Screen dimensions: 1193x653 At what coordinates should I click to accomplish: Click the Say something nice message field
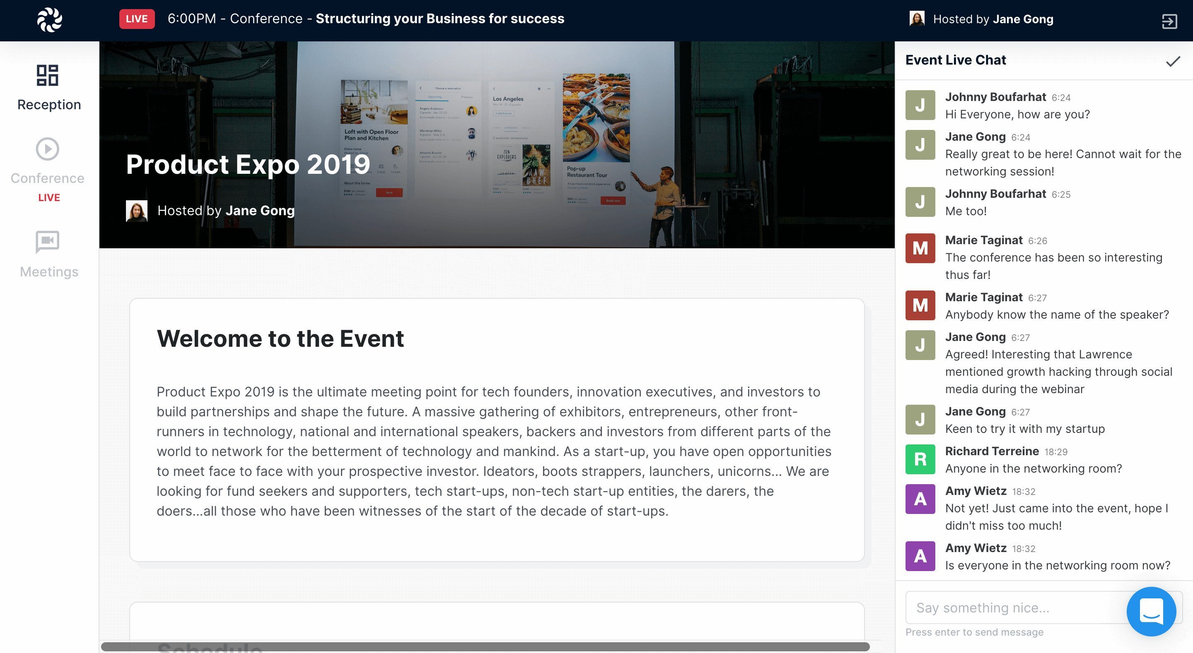pyautogui.click(x=1014, y=607)
